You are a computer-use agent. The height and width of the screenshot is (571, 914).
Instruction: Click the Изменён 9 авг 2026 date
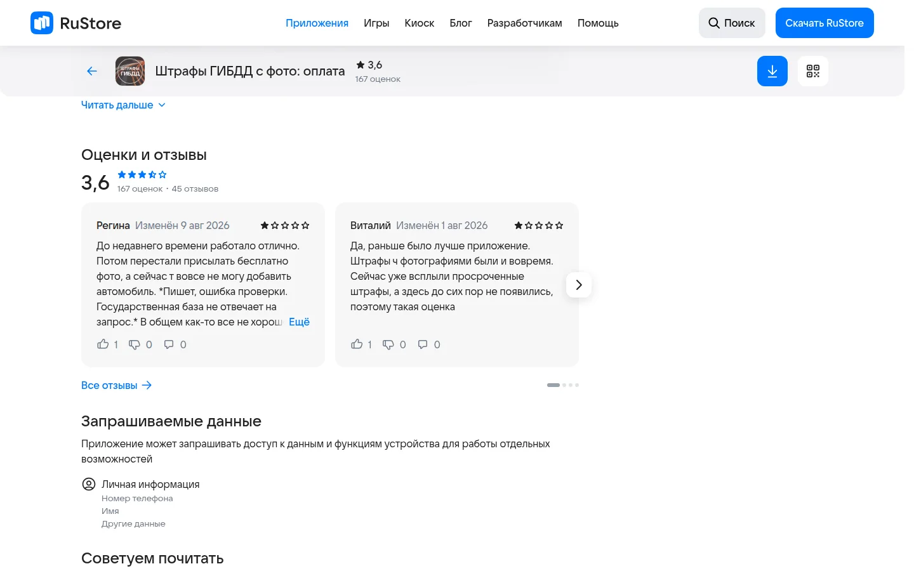click(x=182, y=225)
